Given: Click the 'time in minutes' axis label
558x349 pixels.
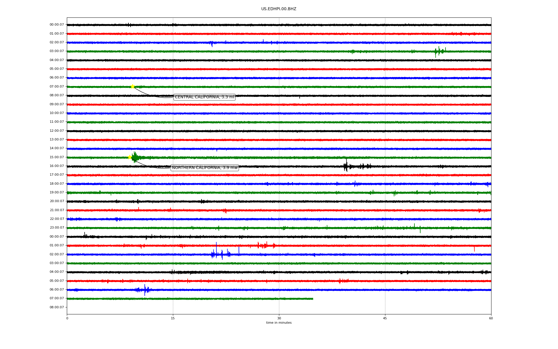Looking at the screenshot, I should point(278,323).
